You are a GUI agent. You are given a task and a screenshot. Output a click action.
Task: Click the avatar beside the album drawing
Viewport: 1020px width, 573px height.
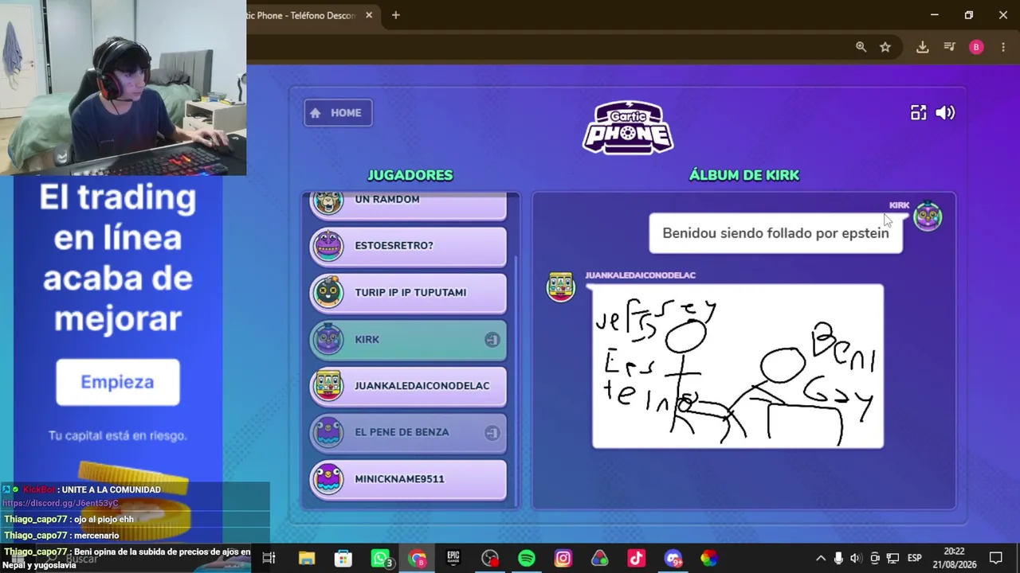(560, 287)
